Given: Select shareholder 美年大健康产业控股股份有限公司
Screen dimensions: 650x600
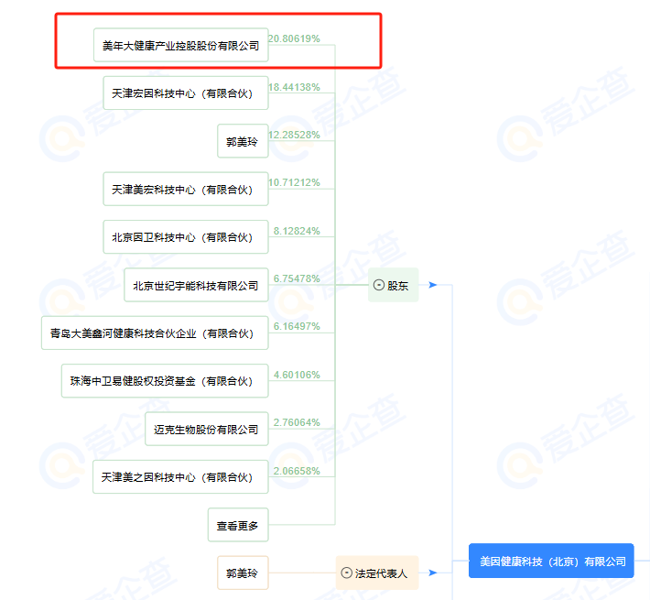Looking at the screenshot, I should pos(180,45).
